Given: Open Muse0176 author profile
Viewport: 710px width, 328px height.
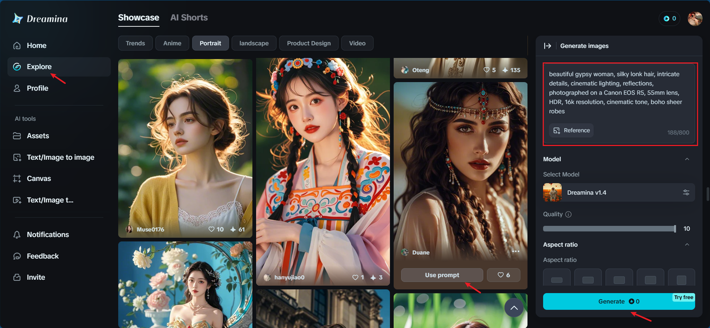Looking at the screenshot, I should 145,229.
